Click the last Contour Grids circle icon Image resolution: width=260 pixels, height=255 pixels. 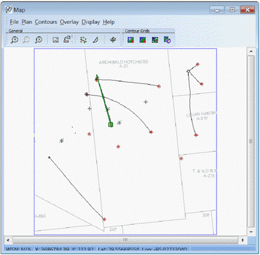(x=167, y=40)
